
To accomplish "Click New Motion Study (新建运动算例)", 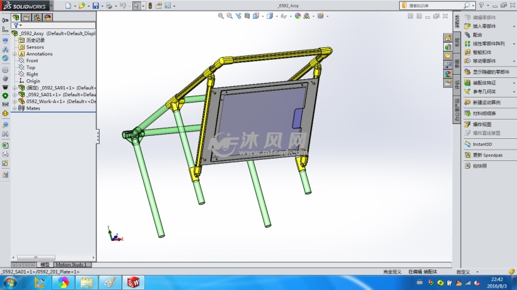I will tap(486, 102).
